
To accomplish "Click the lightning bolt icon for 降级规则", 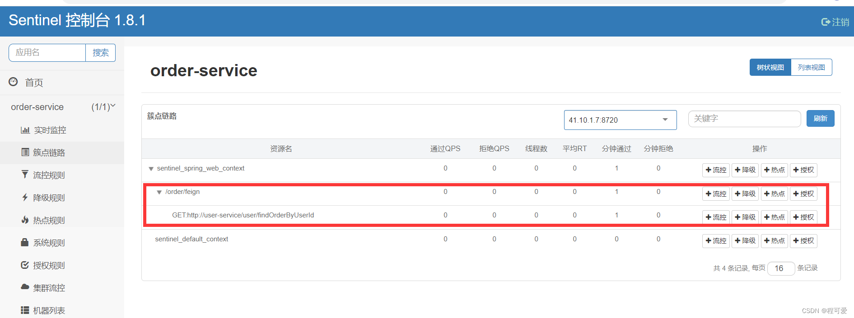I will pos(25,197).
